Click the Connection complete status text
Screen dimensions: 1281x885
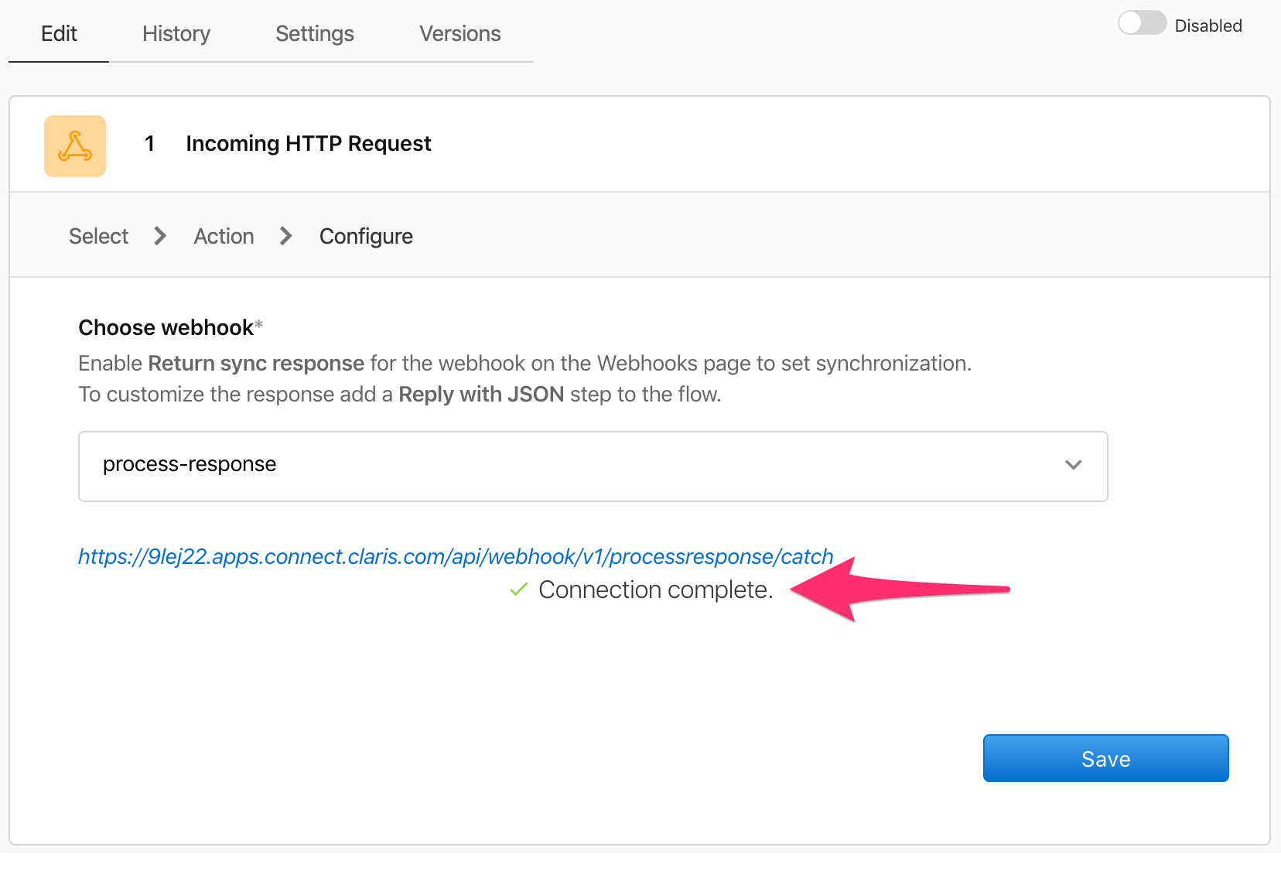coord(656,590)
